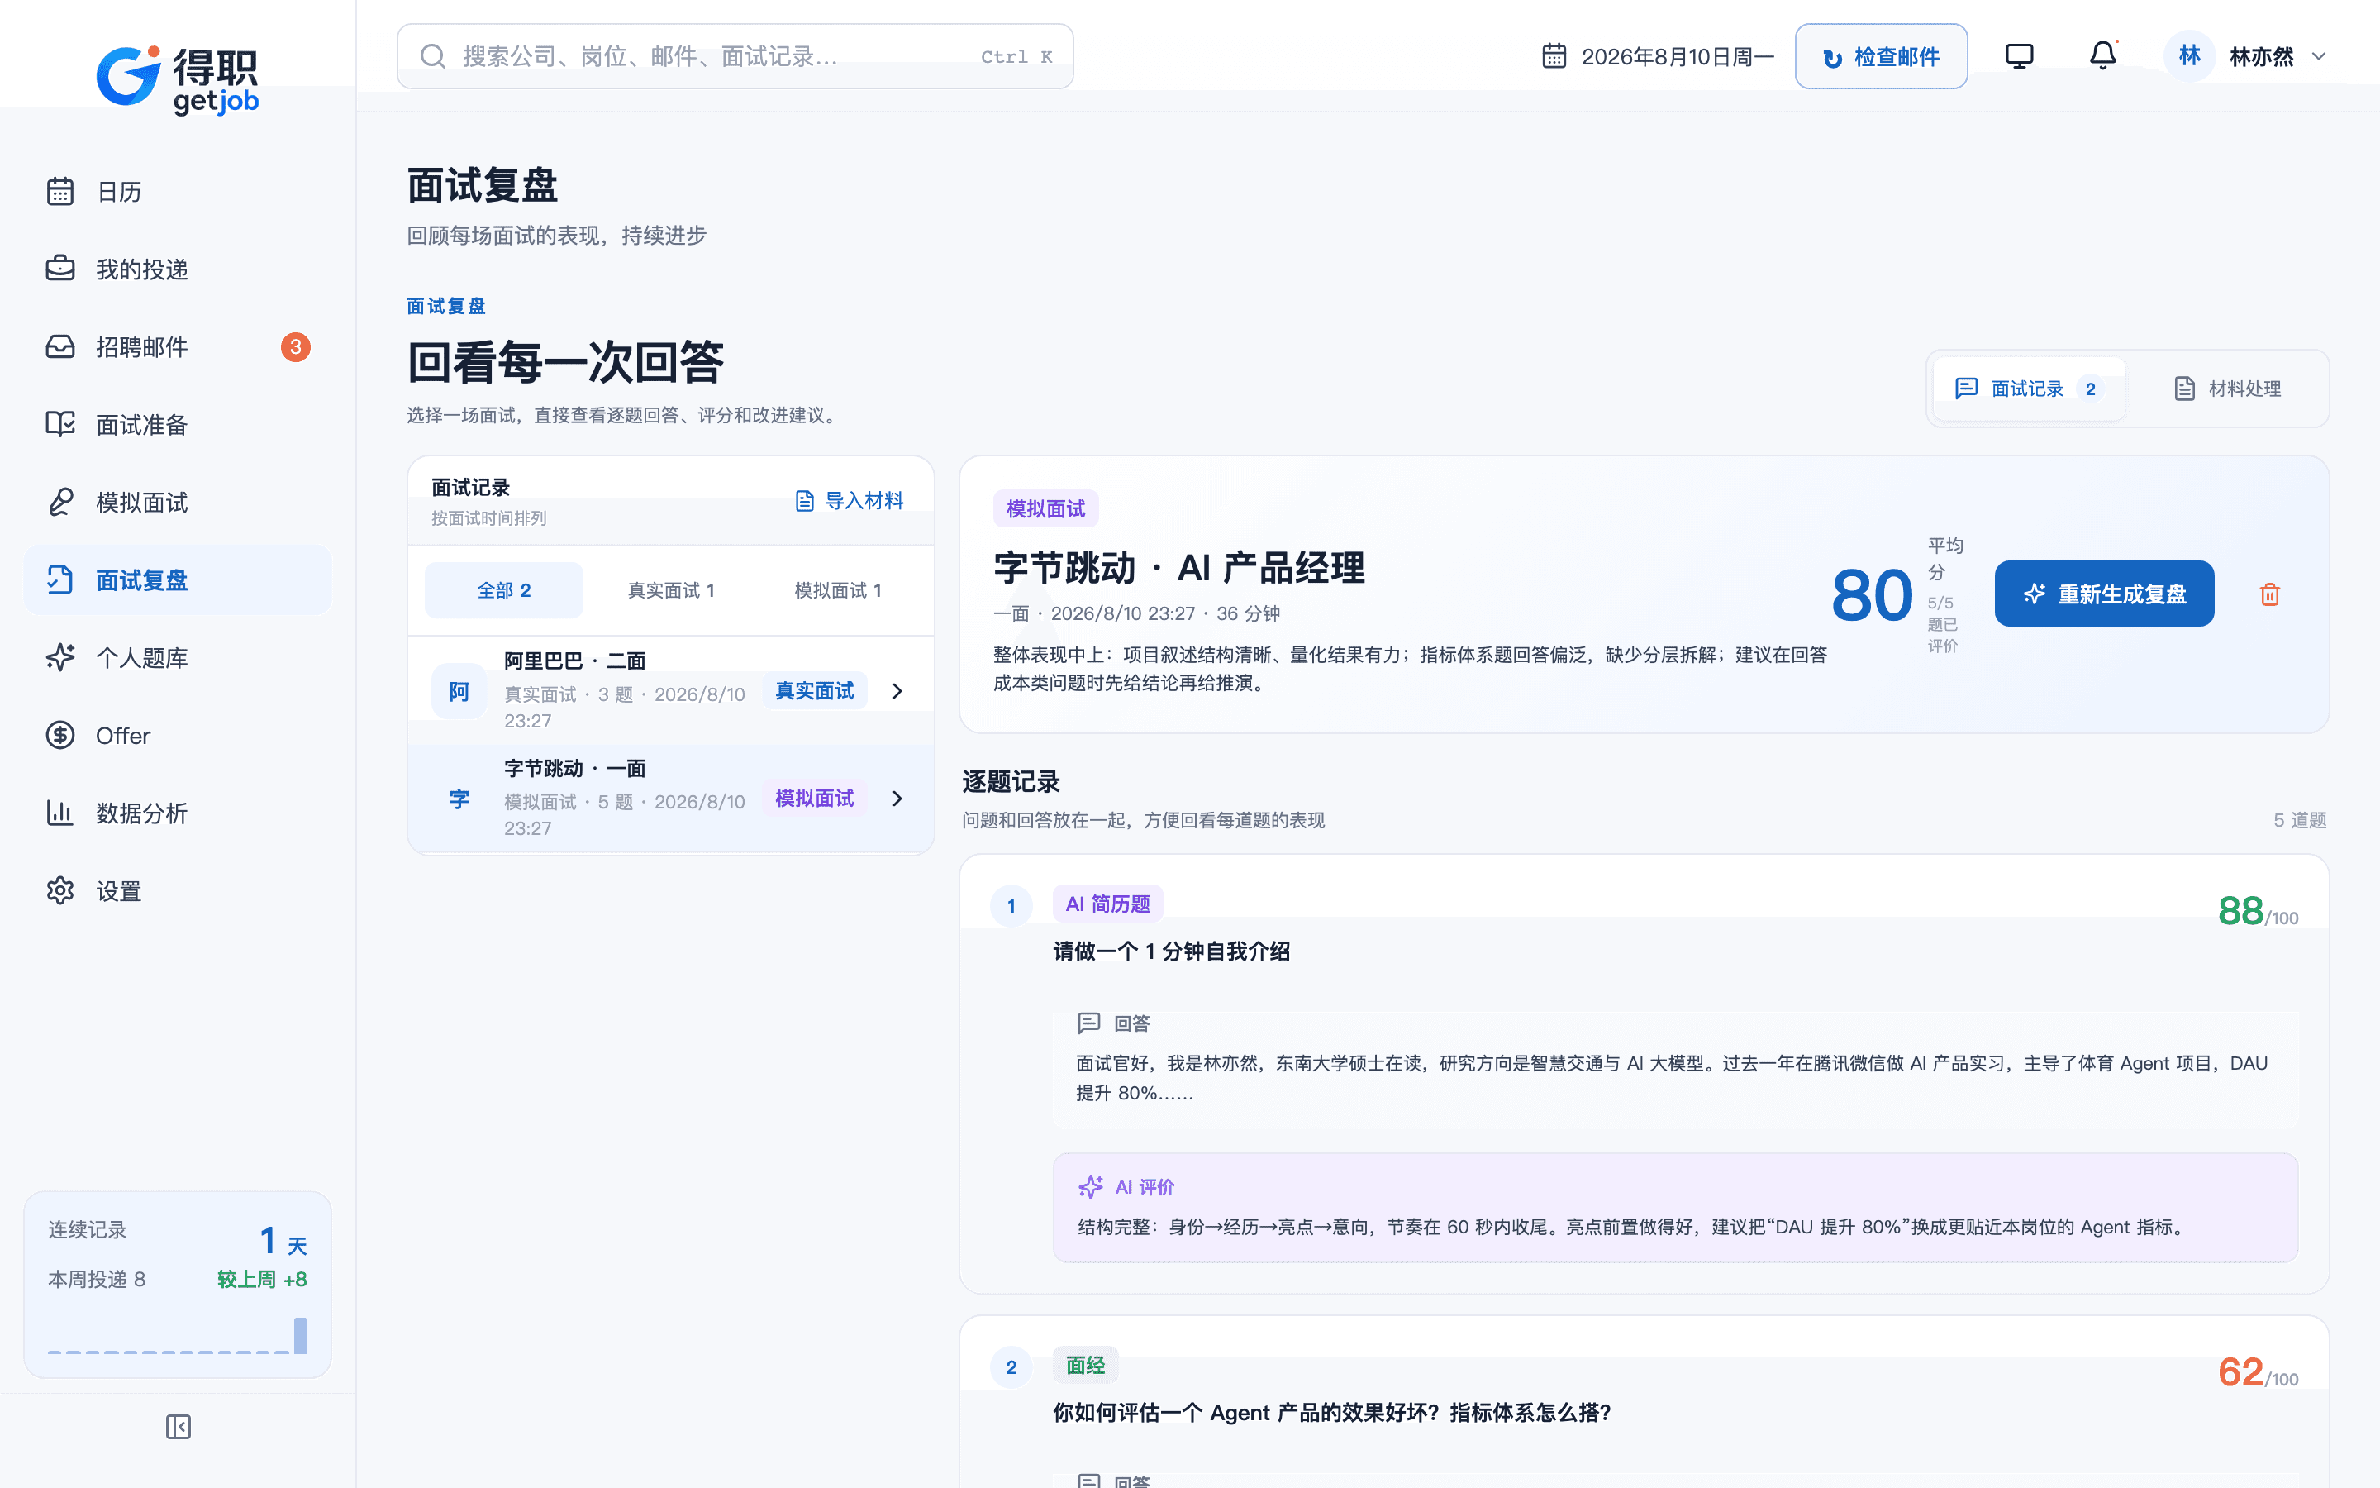The image size is (2380, 1488).
Task: Go to 模拟面试 in the sidebar
Action: click(177, 502)
